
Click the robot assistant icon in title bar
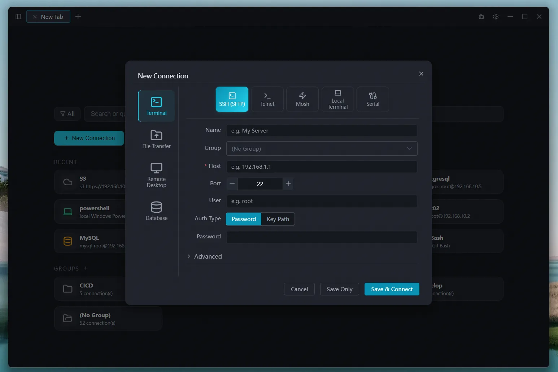tap(481, 17)
